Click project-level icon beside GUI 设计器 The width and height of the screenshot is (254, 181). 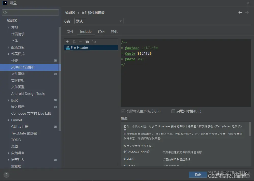(x=55, y=127)
